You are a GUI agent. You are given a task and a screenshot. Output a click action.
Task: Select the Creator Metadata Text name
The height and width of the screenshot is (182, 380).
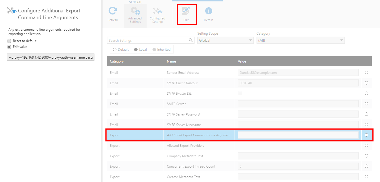184,177
